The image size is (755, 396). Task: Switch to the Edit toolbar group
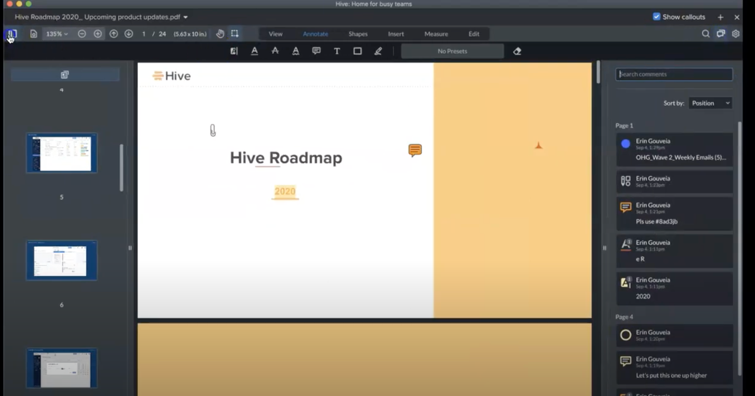point(474,34)
